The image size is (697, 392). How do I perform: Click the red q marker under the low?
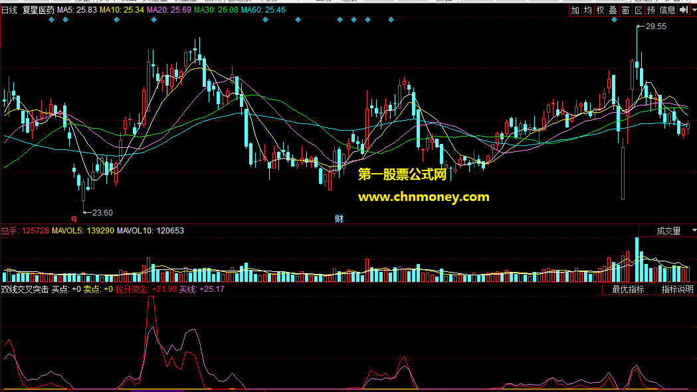74,218
